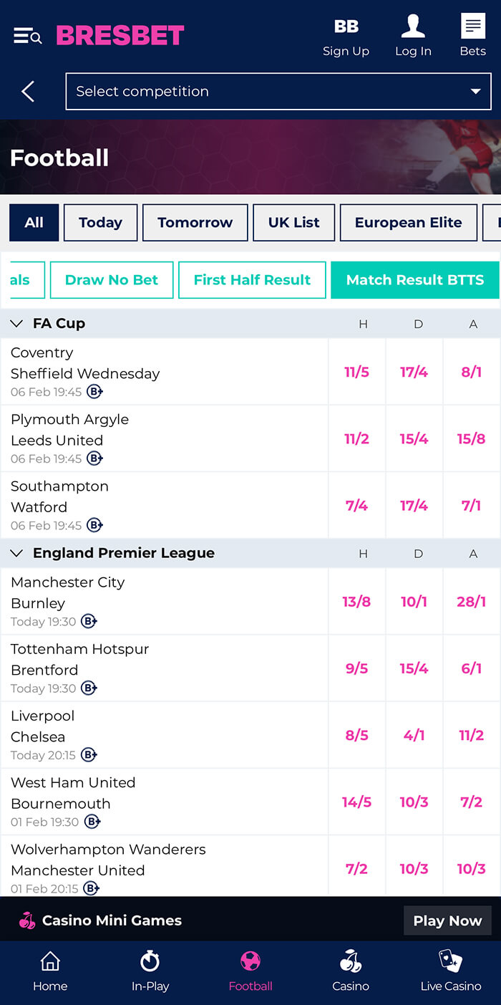Collapse the England Premier League section
The image size is (501, 1005).
[x=16, y=553]
